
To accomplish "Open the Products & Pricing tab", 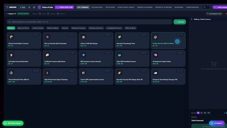I will [164, 7].
